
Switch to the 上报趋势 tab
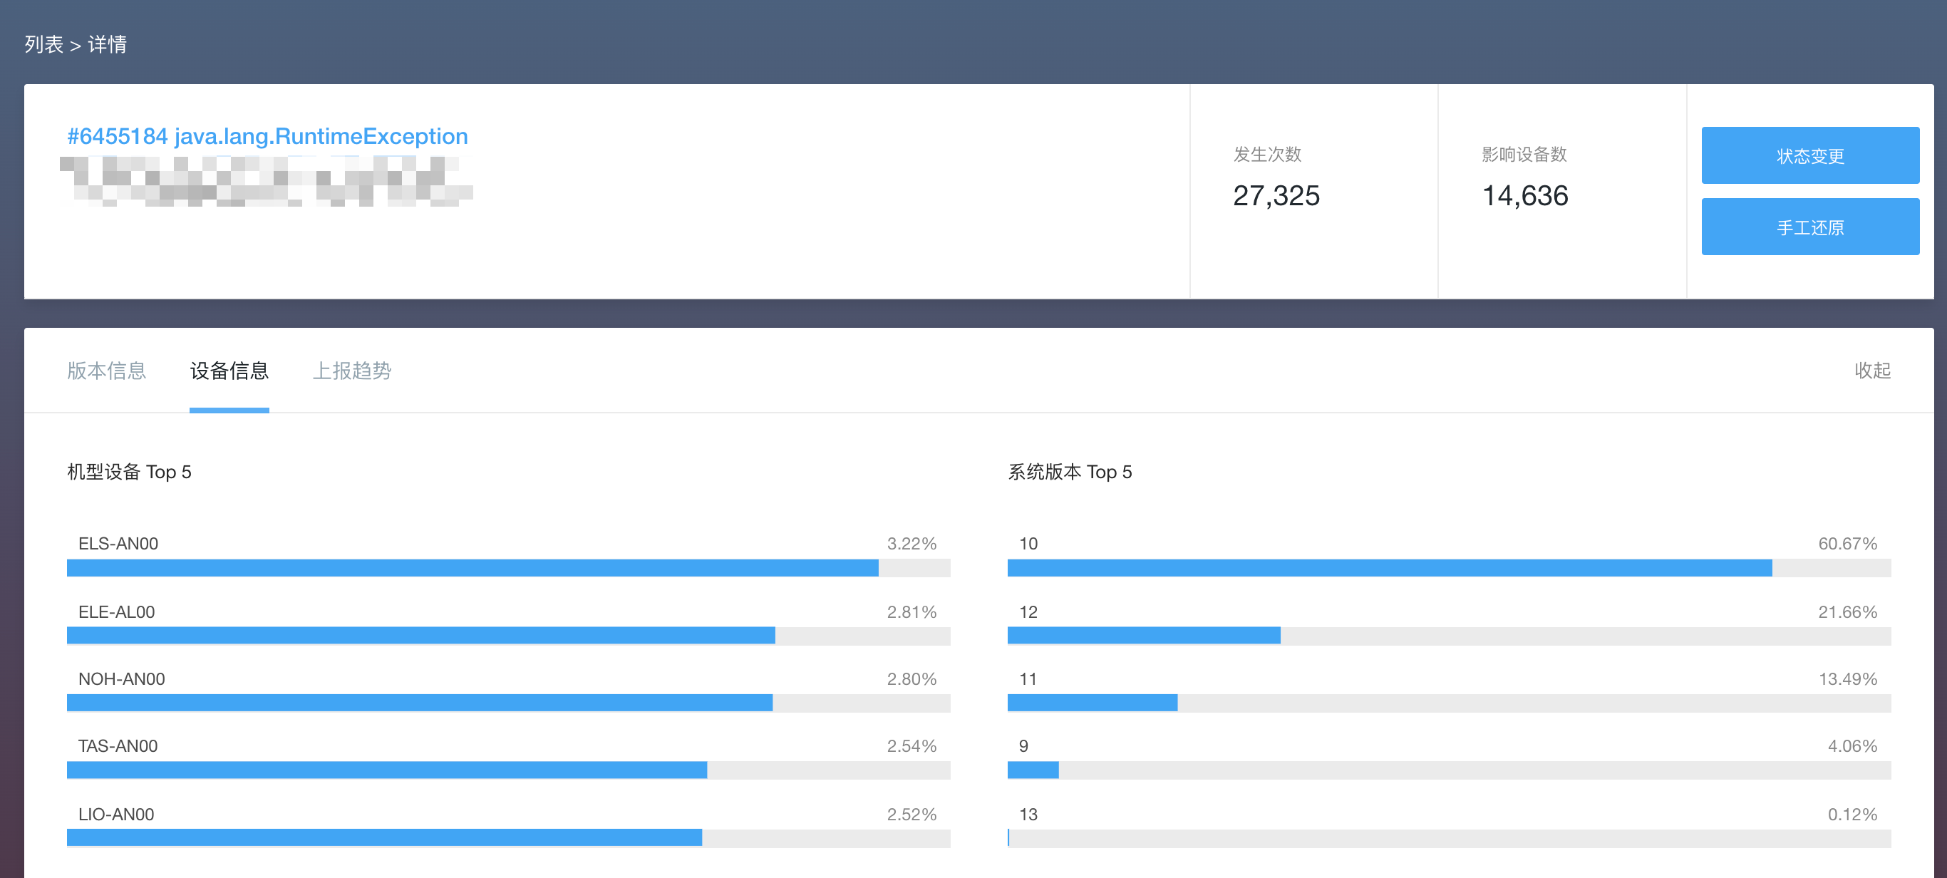point(352,371)
